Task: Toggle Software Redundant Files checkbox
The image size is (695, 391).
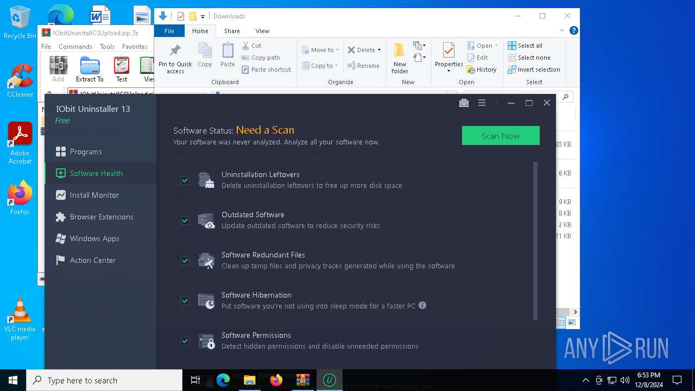Action: tap(185, 260)
